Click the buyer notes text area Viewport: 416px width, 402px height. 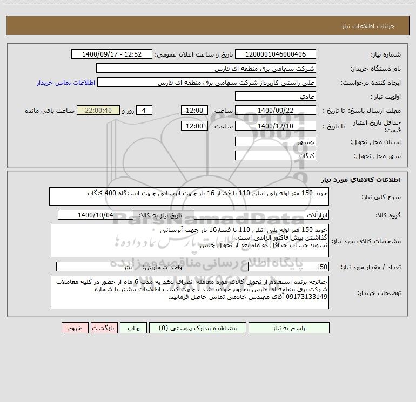[190, 292]
